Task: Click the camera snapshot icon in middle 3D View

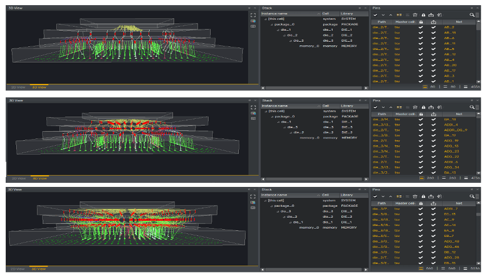Action: 253,118
